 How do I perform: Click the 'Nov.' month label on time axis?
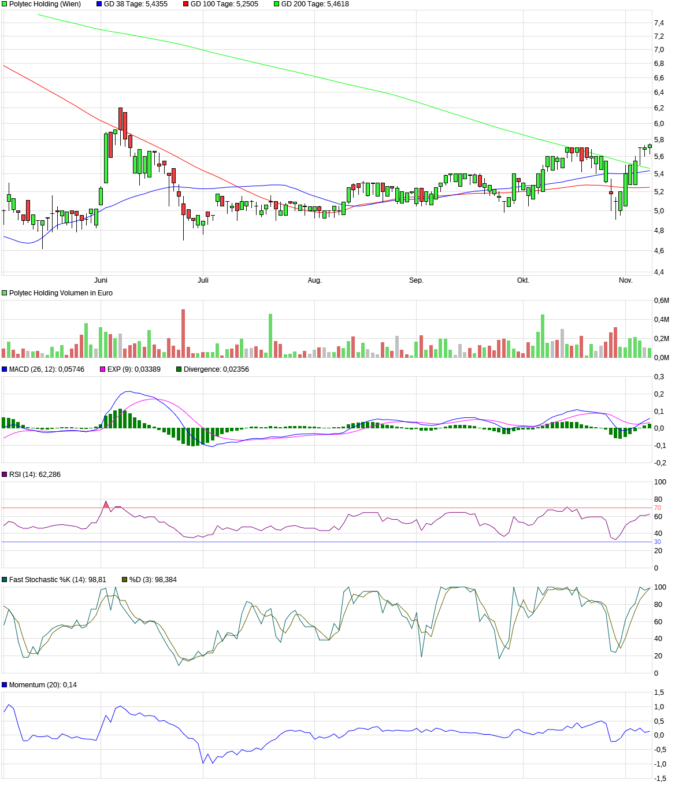coord(626,280)
